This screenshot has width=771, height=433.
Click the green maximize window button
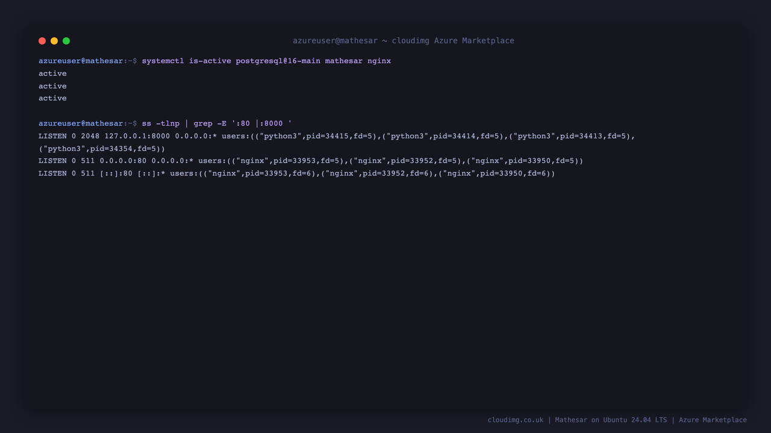[66, 41]
